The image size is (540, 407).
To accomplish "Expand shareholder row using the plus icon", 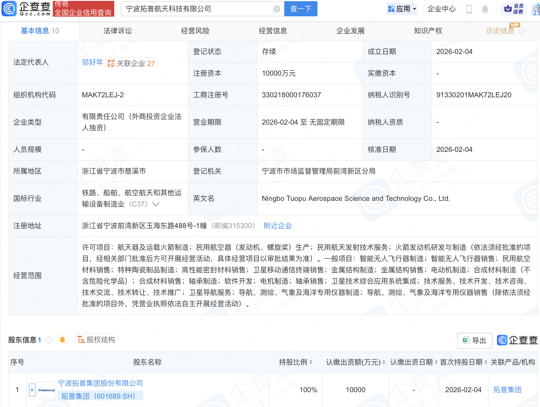I will tap(31, 389).
